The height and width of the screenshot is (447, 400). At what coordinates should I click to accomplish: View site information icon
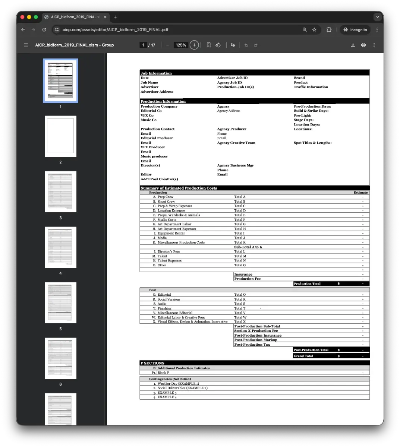click(57, 30)
